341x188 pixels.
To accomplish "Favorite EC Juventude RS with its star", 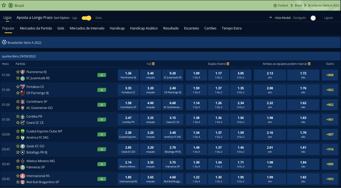I will click(x=18, y=78).
